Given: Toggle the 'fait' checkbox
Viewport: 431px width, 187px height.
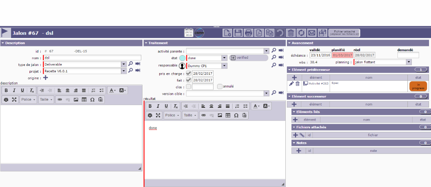Looking at the screenshot, I should [x=189, y=80].
